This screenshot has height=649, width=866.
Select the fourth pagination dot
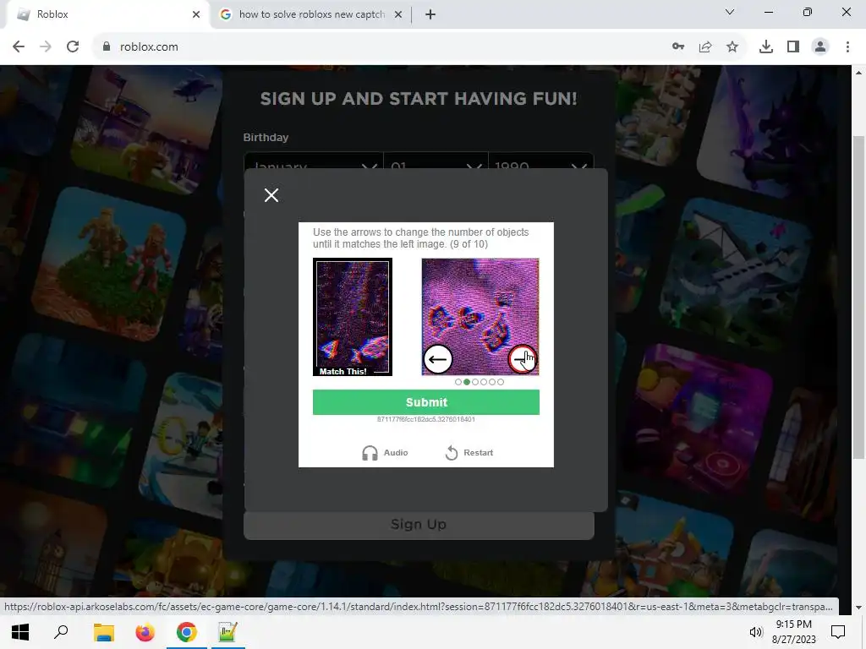(484, 382)
